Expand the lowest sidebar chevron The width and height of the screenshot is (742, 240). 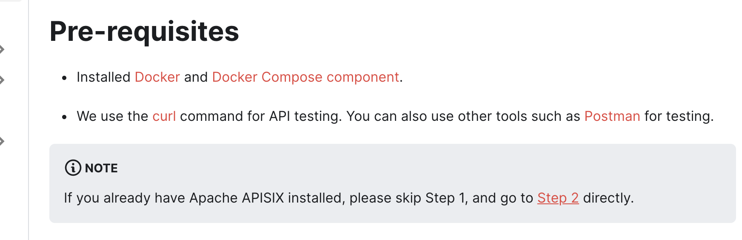[x=2, y=141]
